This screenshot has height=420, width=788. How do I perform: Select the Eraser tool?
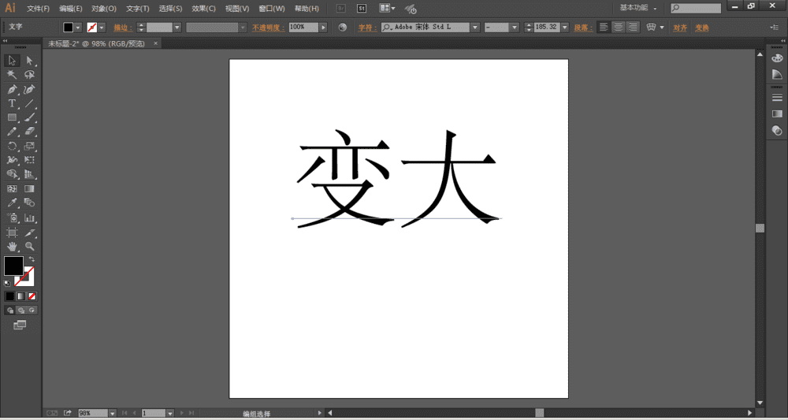click(x=30, y=132)
